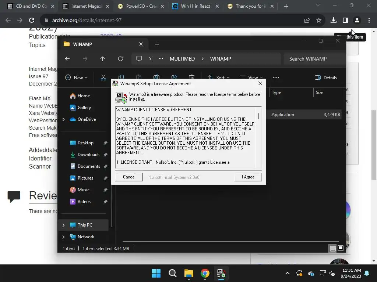Viewport: 377px width, 282px height.
Task: Select This PC in the navigation pane
Action: 85,225
